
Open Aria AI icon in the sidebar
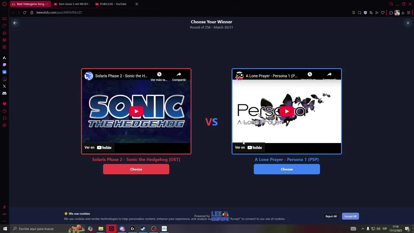5,58
